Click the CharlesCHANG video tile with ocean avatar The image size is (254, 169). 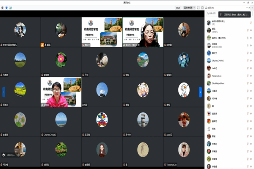click(x=61, y=121)
